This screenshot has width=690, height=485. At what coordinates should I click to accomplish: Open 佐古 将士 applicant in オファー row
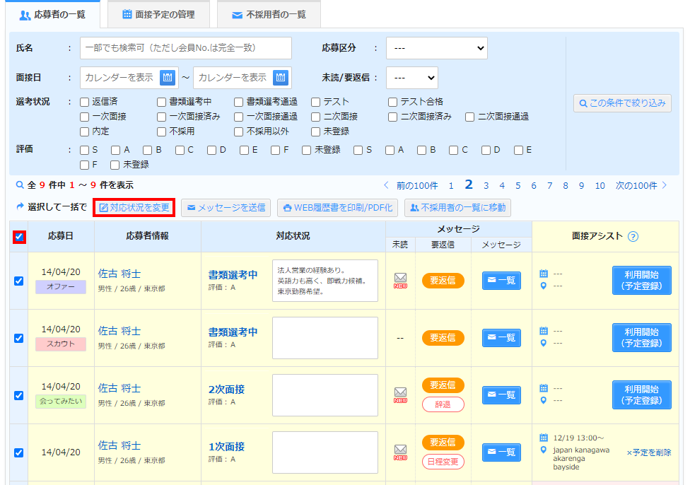119,274
